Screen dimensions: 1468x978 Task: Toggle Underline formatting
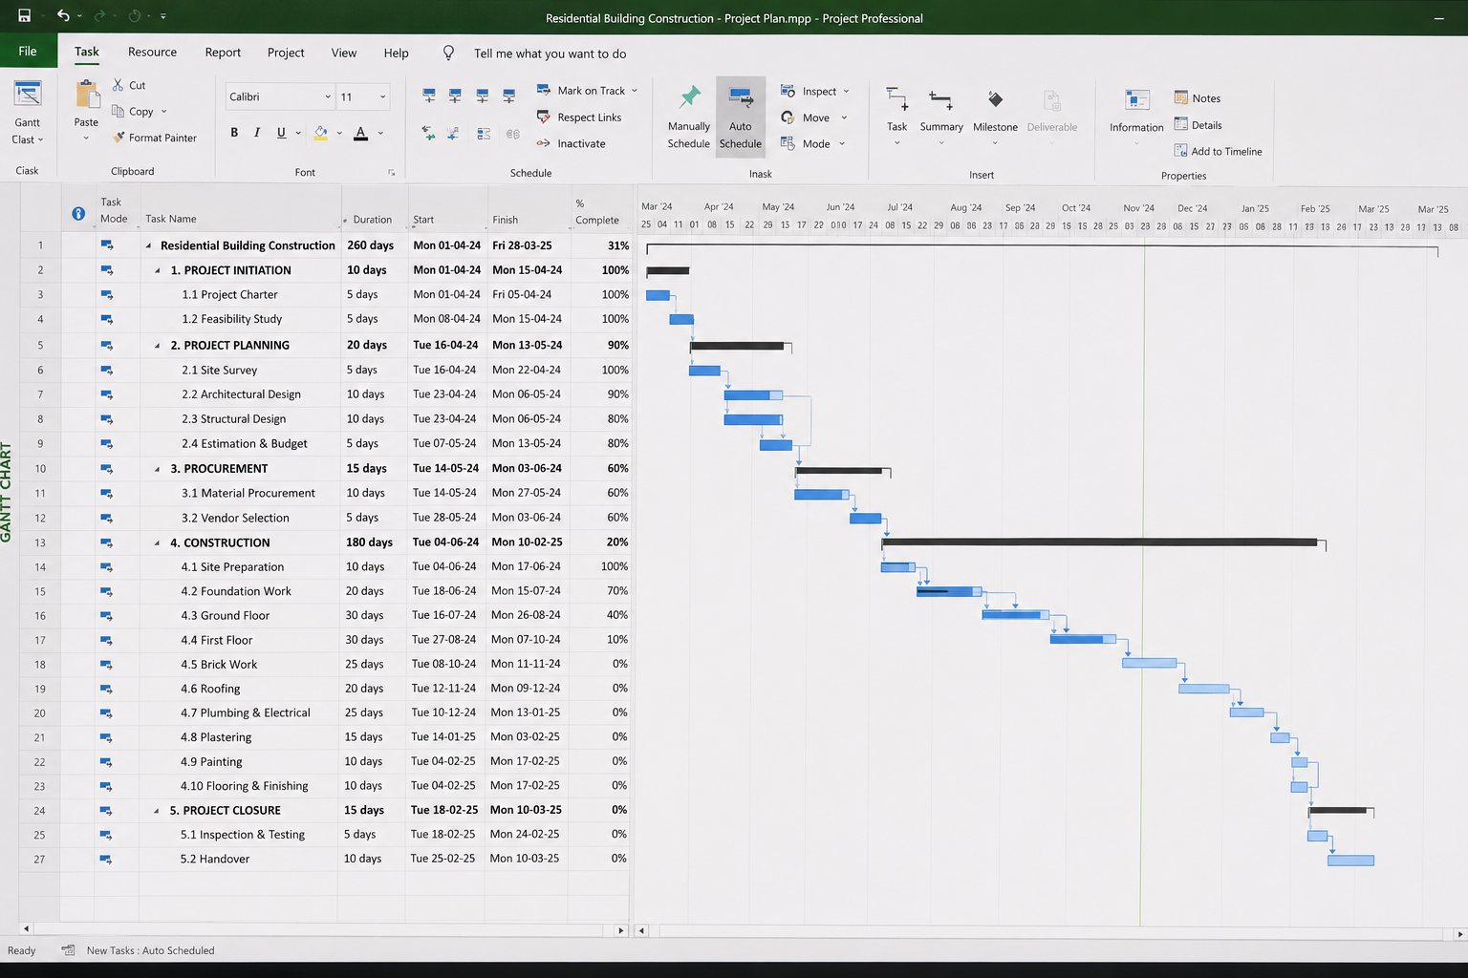pyautogui.click(x=281, y=133)
